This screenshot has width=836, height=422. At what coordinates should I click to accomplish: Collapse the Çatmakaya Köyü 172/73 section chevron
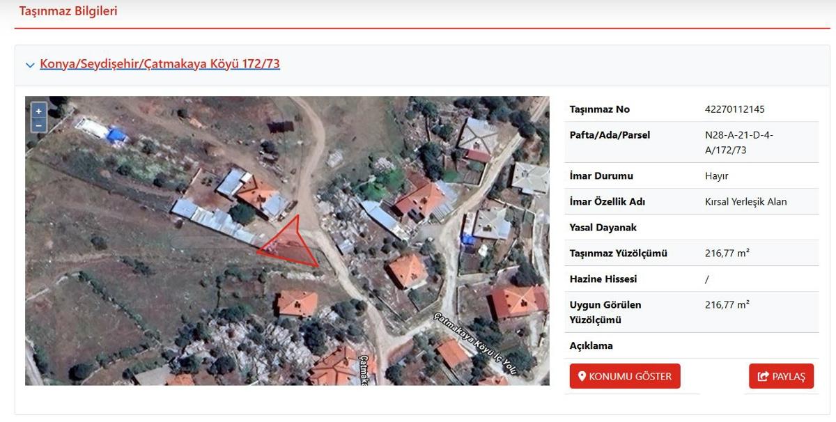pyautogui.click(x=30, y=65)
